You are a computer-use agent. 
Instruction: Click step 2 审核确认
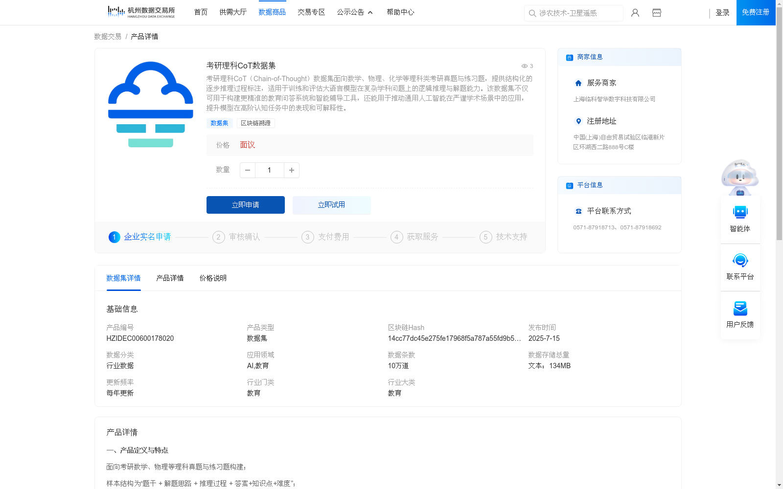pos(236,237)
